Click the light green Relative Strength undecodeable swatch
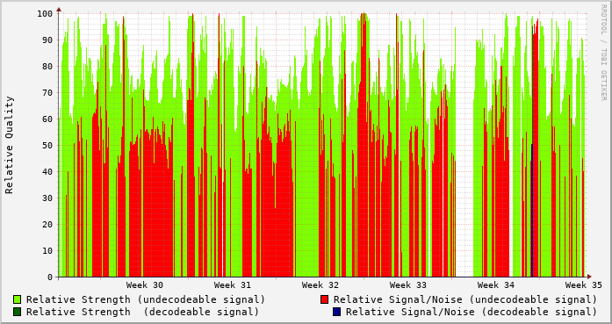 (x=18, y=299)
